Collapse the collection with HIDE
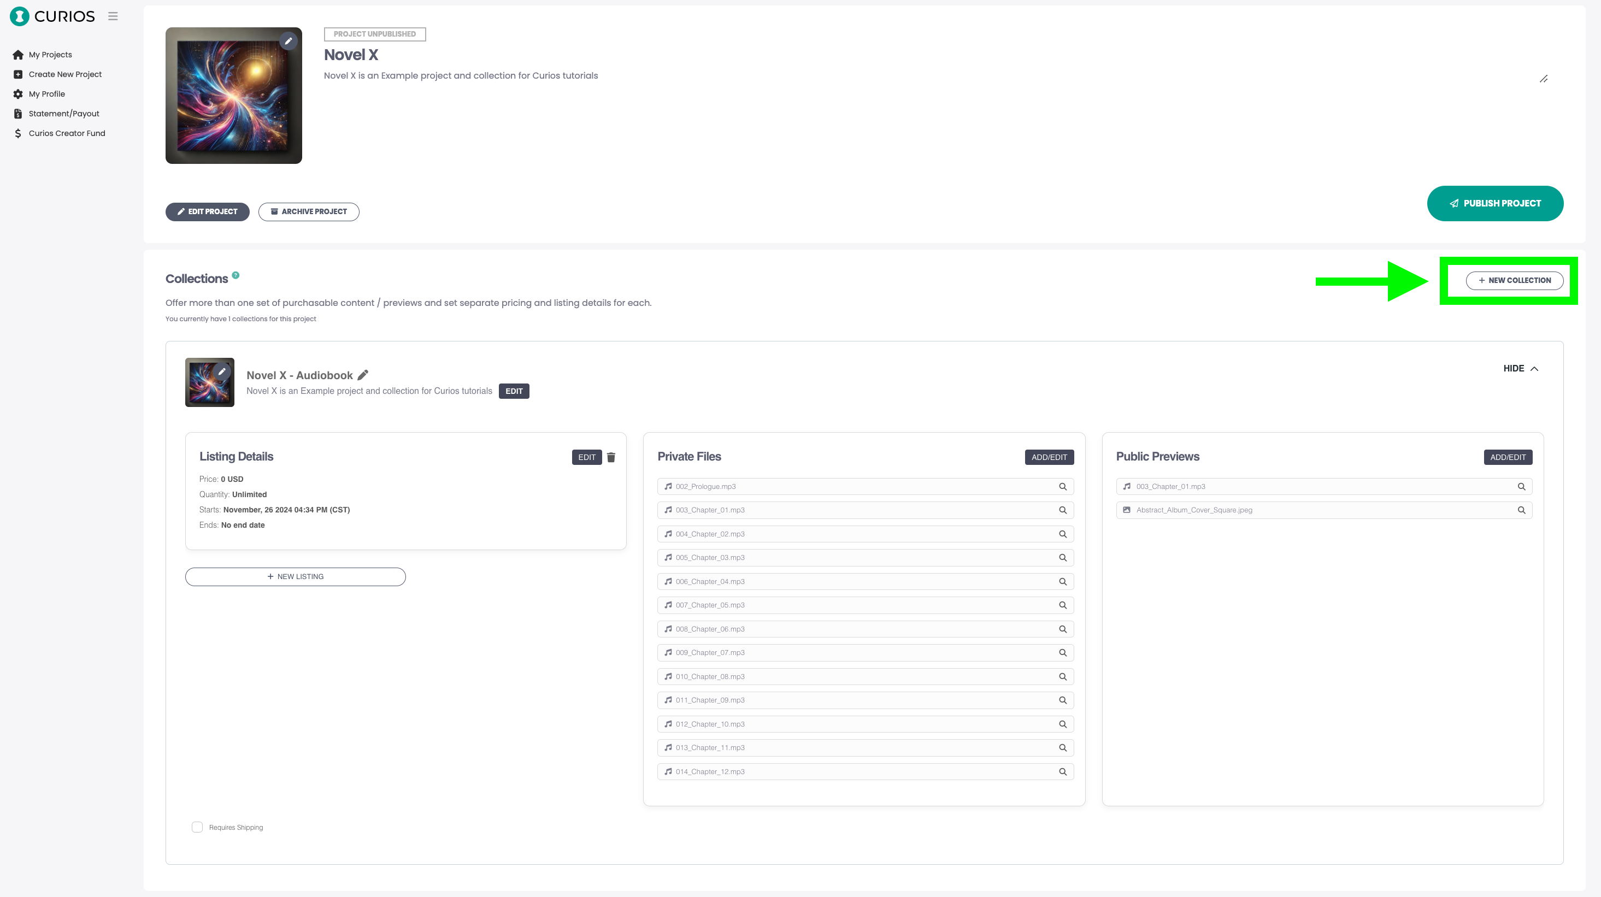 [1520, 368]
